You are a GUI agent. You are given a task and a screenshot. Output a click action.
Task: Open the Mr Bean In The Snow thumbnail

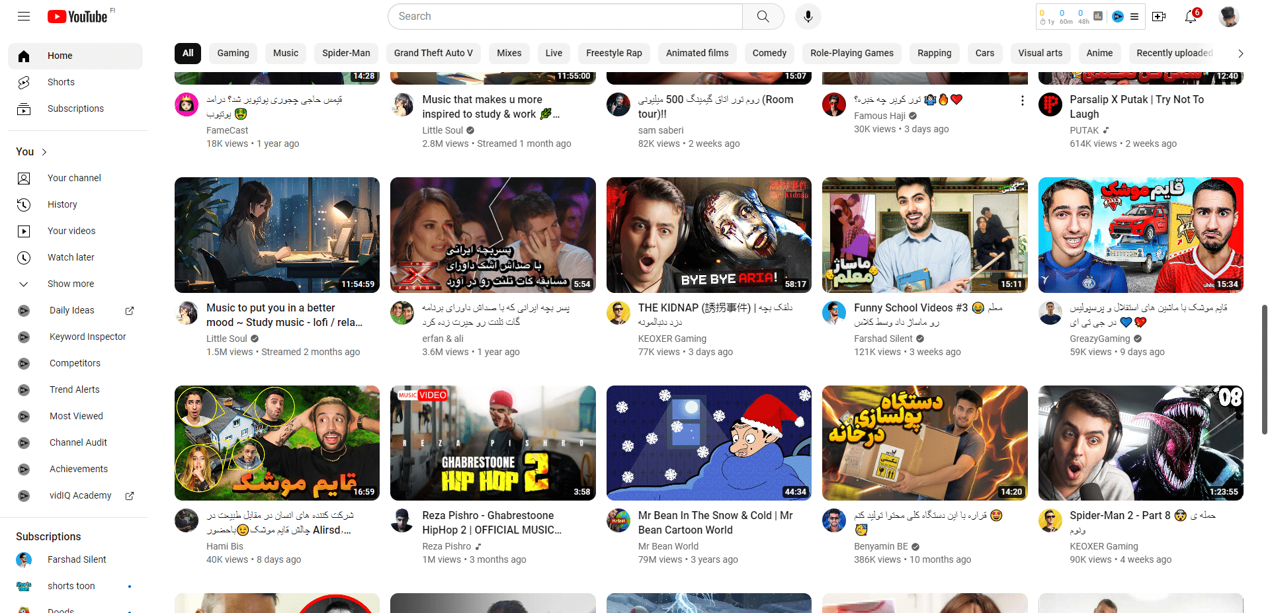pos(708,443)
